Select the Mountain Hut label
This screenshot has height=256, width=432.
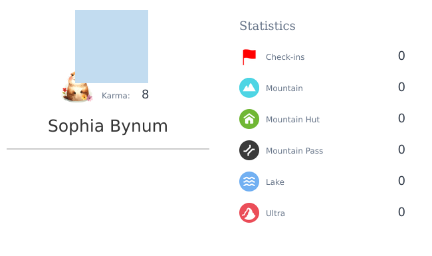(x=292, y=119)
